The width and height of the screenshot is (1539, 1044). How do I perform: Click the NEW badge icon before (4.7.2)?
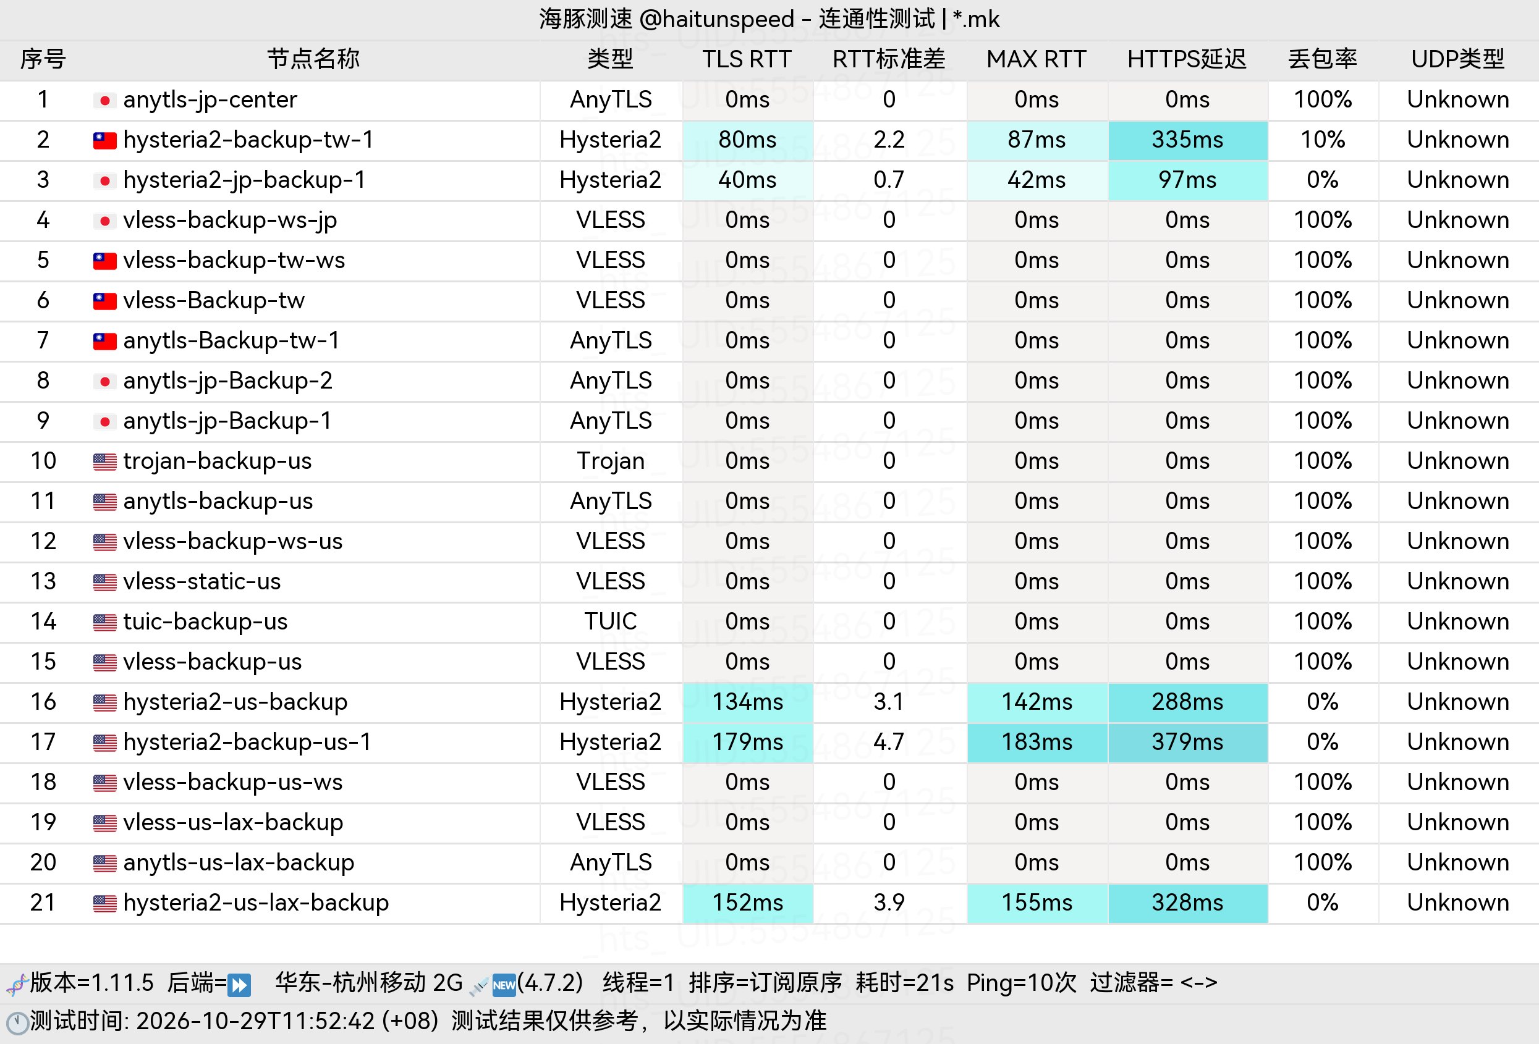tap(504, 985)
